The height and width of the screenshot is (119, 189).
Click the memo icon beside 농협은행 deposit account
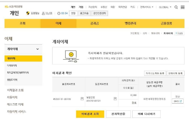click(x=115, y=99)
